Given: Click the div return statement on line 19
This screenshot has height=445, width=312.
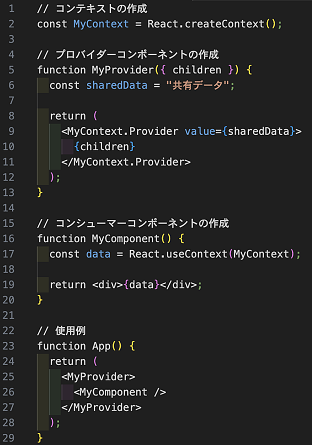Looking at the screenshot, I should click(126, 285).
